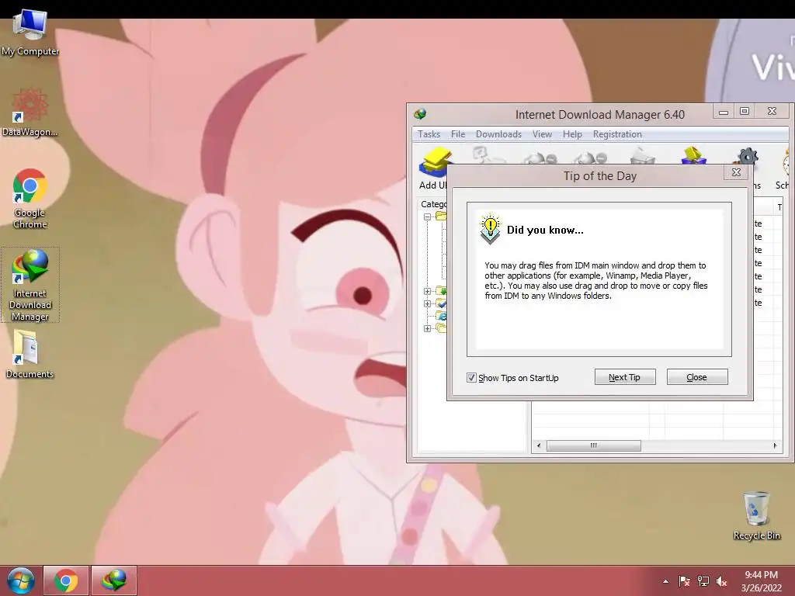This screenshot has width=795, height=596.
Task: Click the scrollbar right arrow
Action: click(775, 445)
